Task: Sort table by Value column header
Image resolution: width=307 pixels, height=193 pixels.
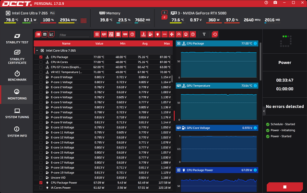Action: coord(99,44)
